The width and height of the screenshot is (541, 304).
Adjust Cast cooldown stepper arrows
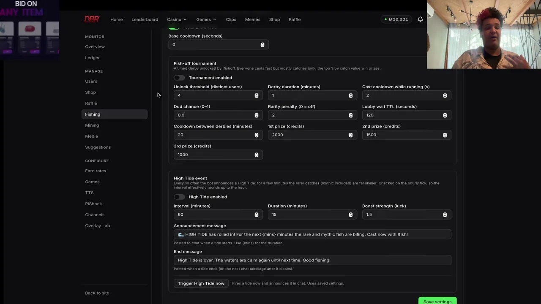pos(445,95)
